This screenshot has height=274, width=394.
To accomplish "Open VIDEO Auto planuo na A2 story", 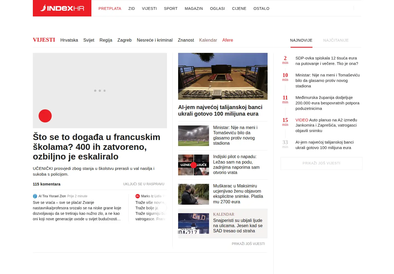I will click(326, 125).
